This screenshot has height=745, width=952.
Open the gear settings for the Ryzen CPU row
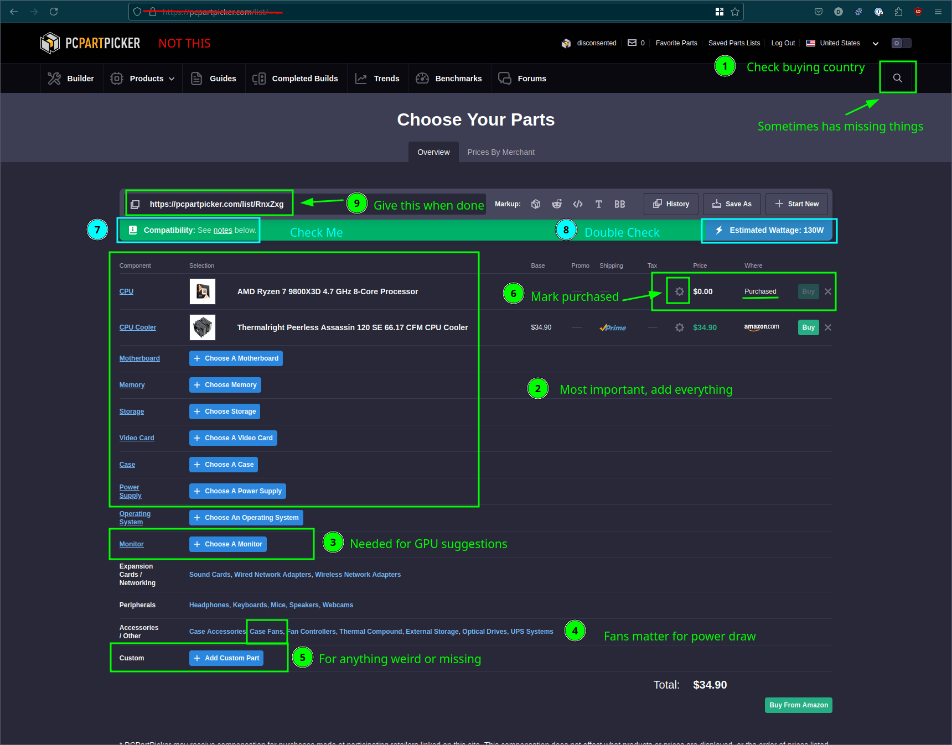tap(680, 291)
